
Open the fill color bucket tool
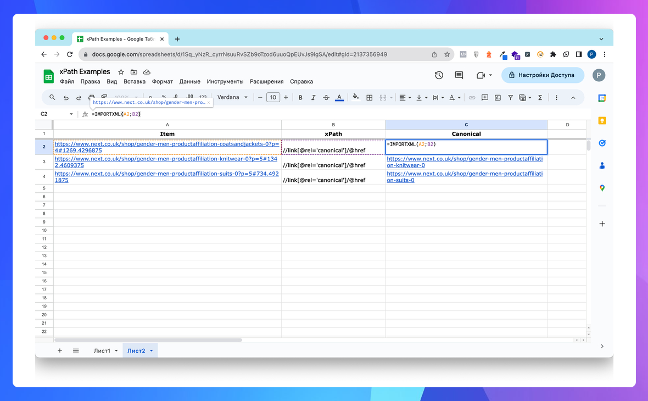click(356, 98)
